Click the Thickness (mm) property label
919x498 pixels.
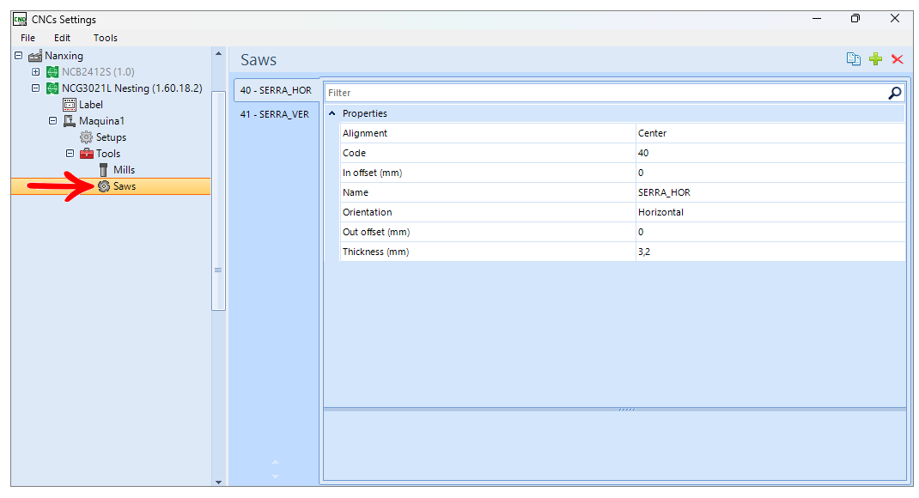pos(375,252)
